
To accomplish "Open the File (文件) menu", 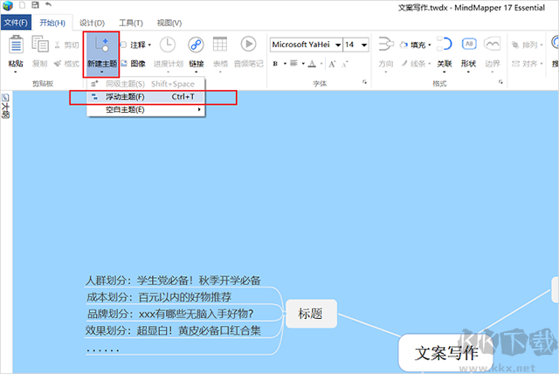I will [16, 23].
